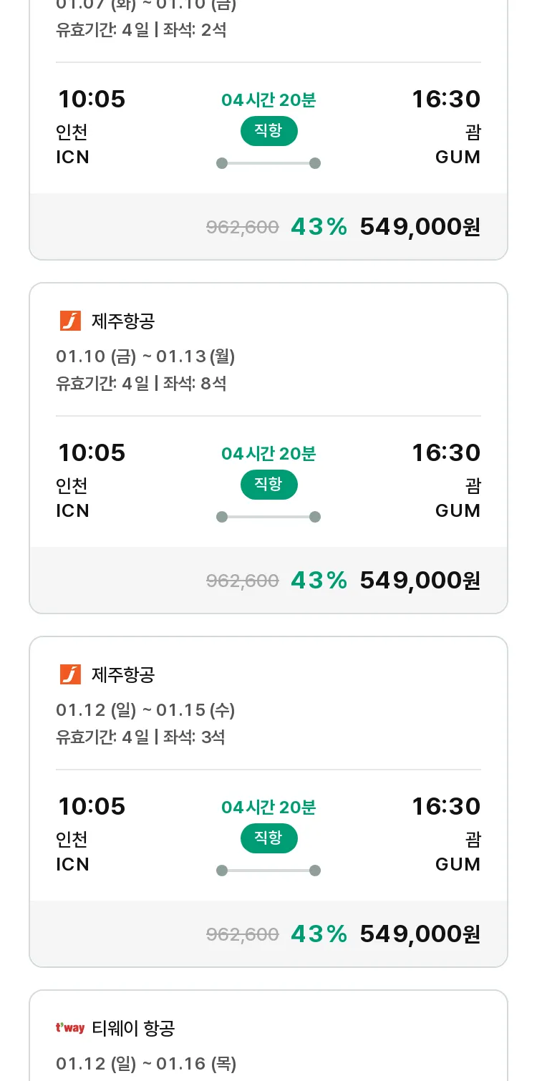Click the t'way airline logo

70,1028
